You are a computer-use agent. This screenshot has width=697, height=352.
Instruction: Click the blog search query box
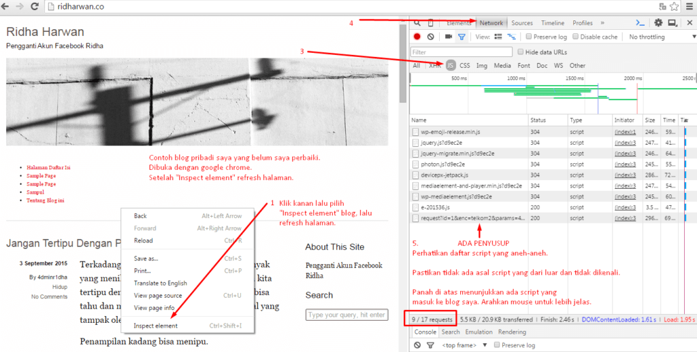(x=346, y=315)
